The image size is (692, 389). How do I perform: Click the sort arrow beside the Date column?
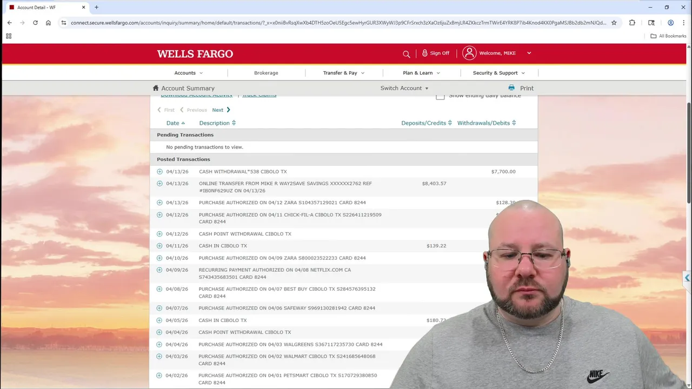click(x=183, y=123)
